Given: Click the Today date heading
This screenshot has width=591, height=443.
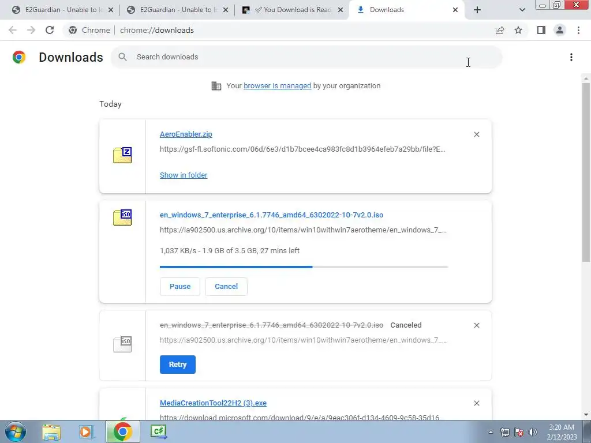Looking at the screenshot, I should click(110, 104).
